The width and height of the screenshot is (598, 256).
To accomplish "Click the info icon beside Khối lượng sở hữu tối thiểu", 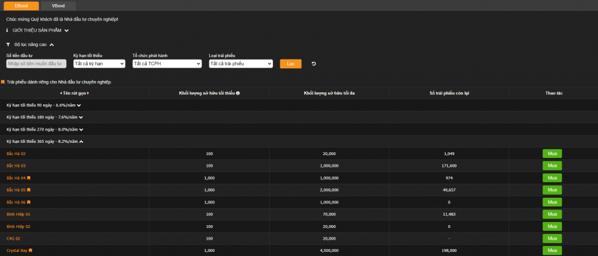I will (238, 93).
